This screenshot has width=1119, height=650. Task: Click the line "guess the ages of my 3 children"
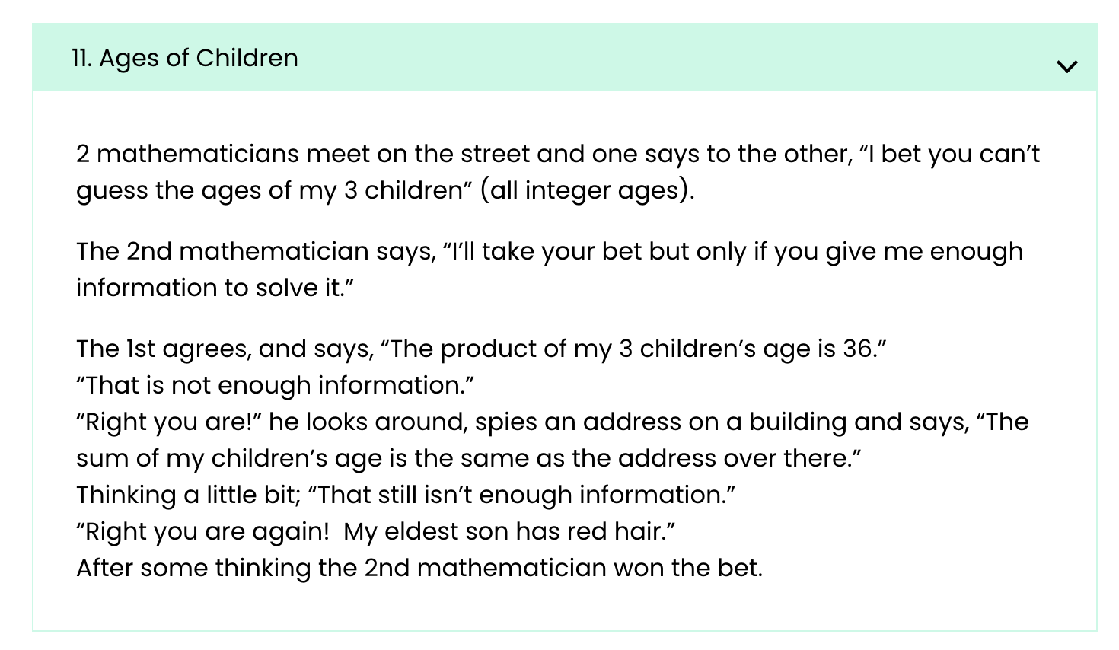point(274,190)
